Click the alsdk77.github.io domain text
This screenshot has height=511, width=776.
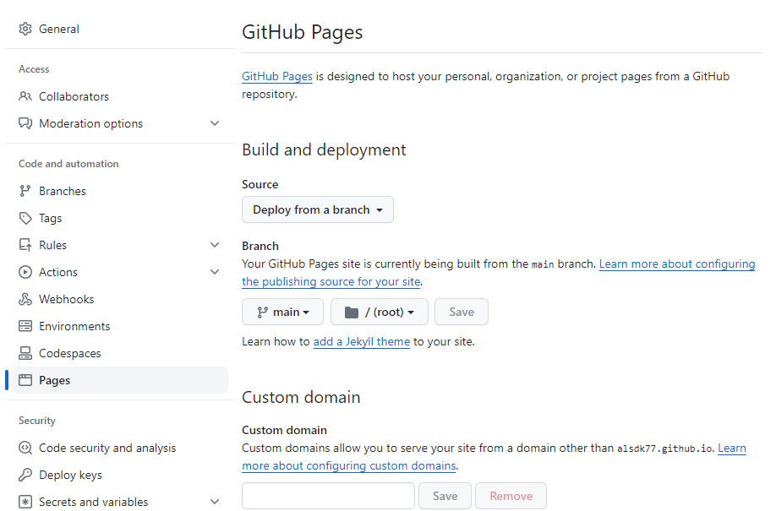tap(664, 448)
